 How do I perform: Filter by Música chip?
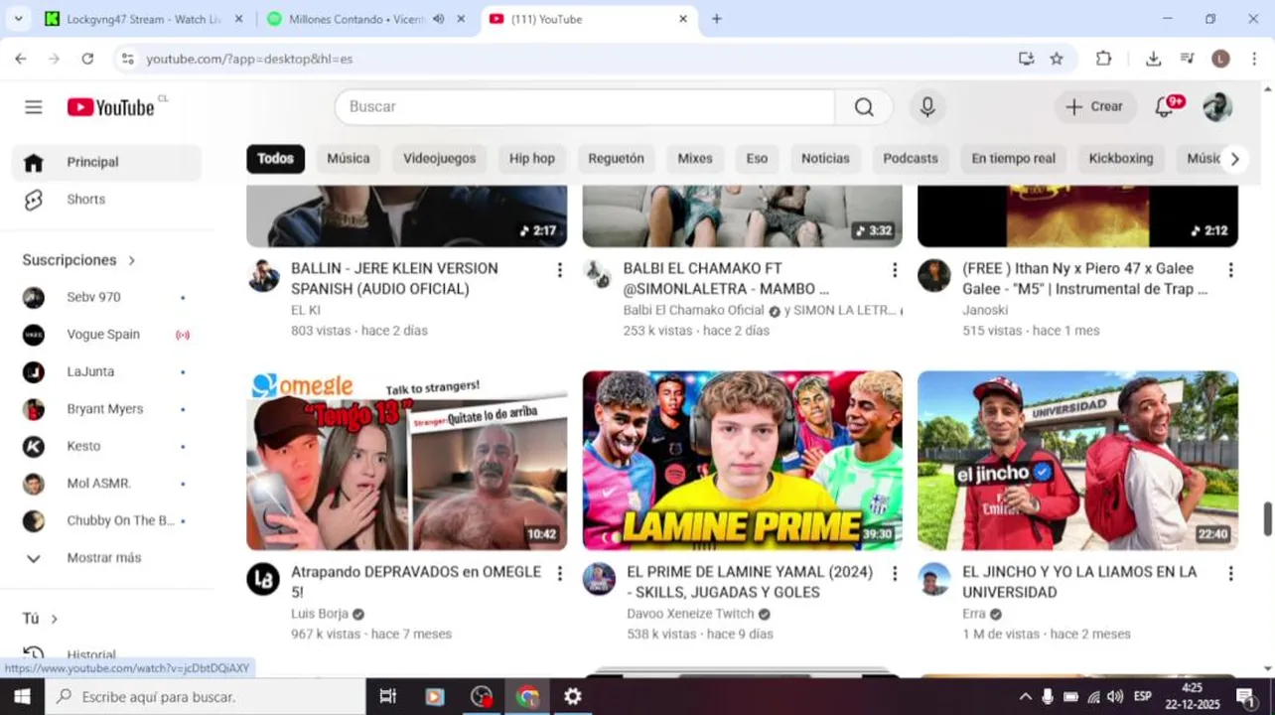coord(349,159)
